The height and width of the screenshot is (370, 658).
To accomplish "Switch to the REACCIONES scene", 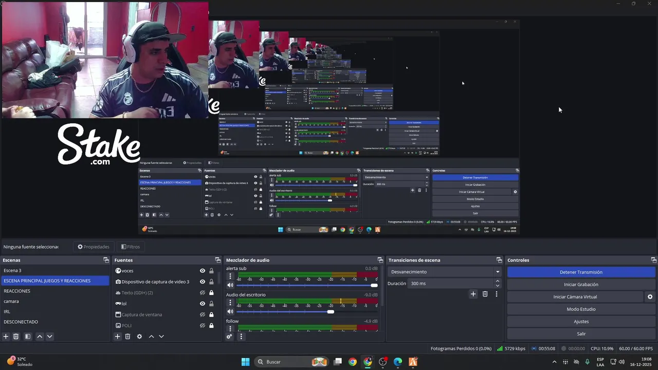I will coord(55,291).
